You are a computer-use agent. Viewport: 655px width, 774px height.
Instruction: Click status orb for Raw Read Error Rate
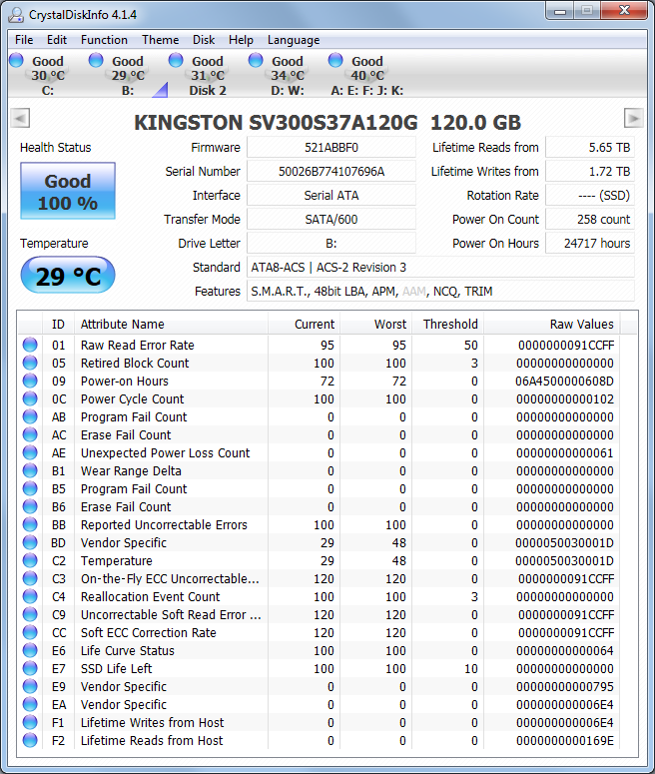(30, 345)
